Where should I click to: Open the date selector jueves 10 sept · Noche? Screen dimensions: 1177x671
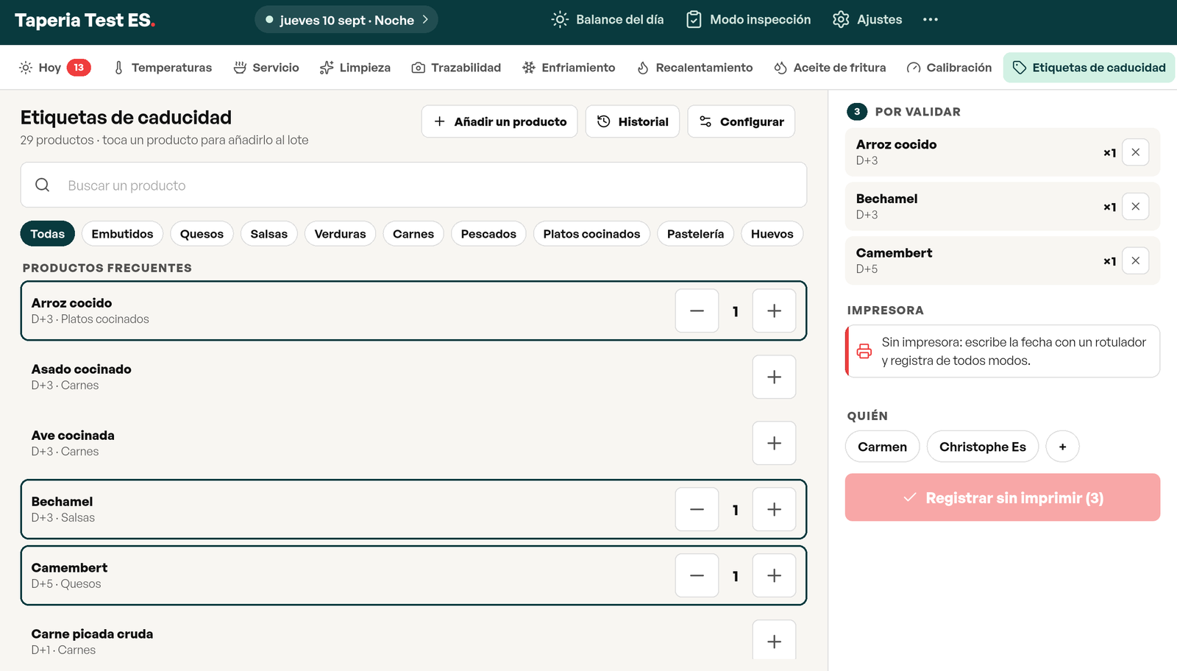346,20
